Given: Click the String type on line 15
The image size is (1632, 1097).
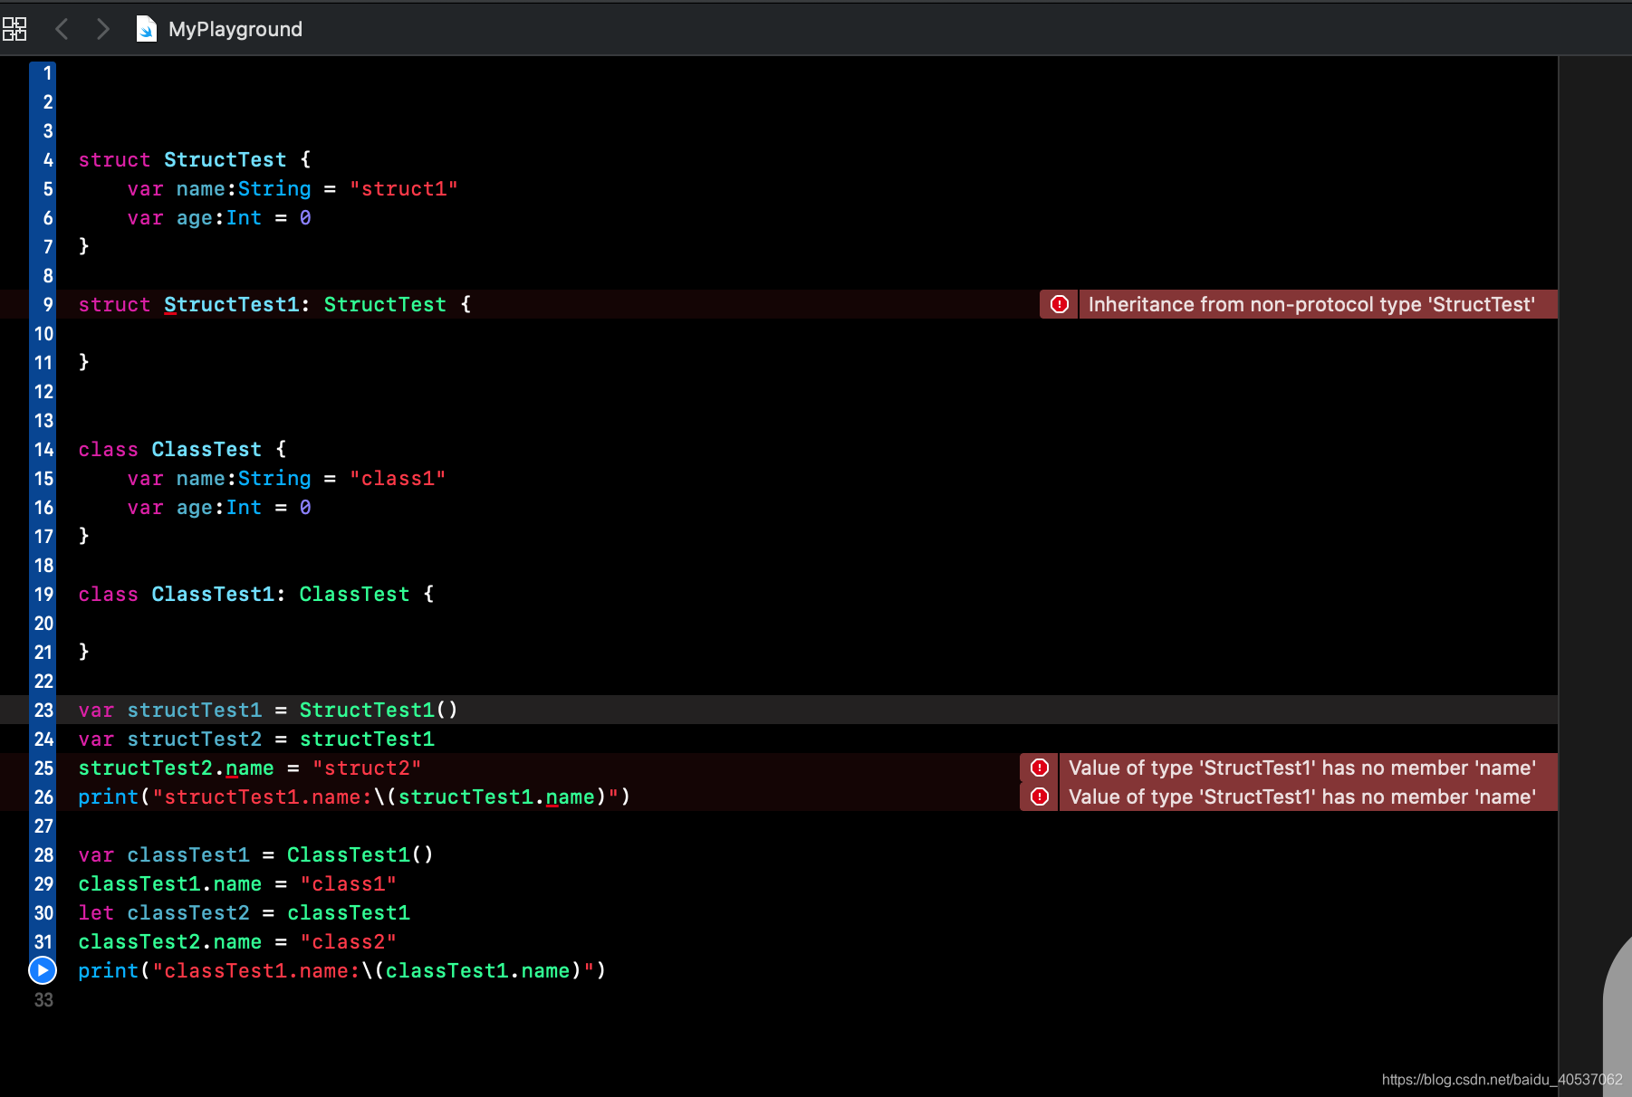Looking at the screenshot, I should pos(274,479).
